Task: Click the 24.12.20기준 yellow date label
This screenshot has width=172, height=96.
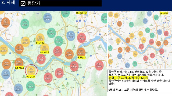Action: coord(81,13)
